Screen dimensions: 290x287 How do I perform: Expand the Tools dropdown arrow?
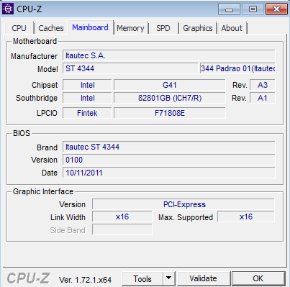(169, 279)
